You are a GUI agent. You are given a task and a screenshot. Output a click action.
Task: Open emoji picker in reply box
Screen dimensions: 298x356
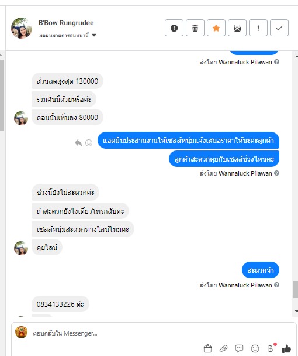(x=255, y=348)
